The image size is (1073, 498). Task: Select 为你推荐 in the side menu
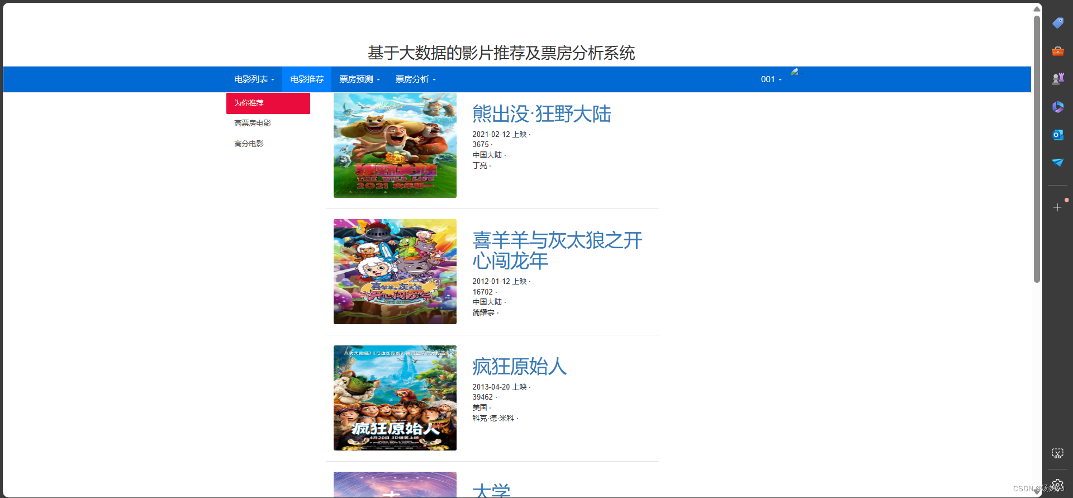point(268,103)
